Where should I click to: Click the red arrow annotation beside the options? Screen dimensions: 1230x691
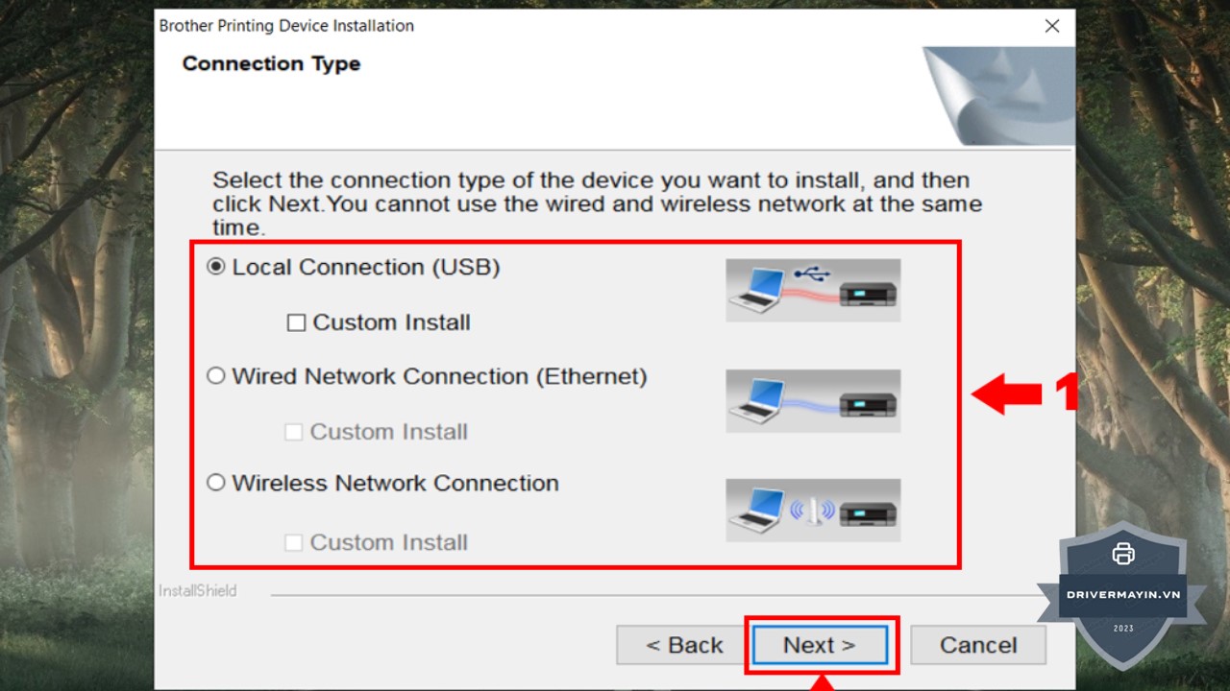click(1008, 393)
